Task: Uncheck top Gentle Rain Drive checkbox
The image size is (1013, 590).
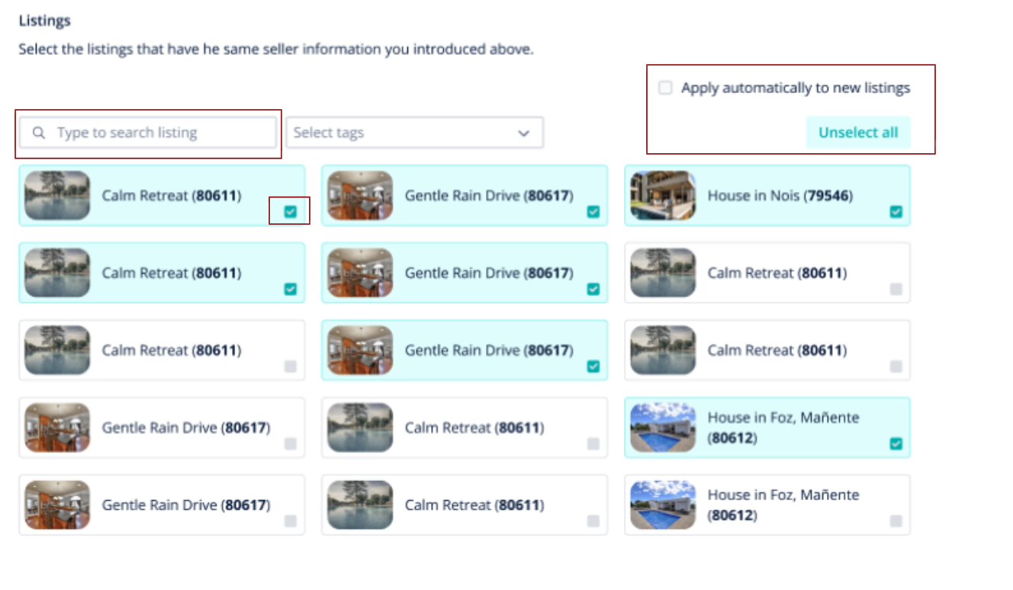Action: [x=593, y=212]
